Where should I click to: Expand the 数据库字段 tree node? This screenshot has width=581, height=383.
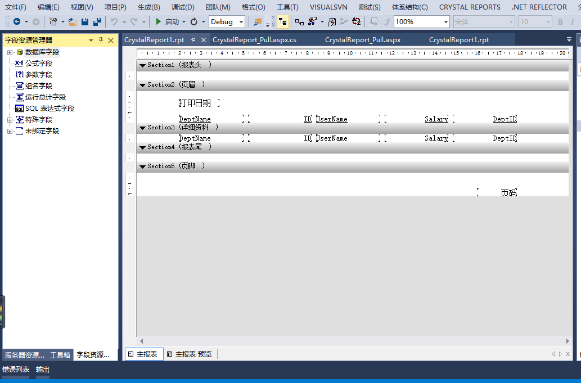coord(10,53)
